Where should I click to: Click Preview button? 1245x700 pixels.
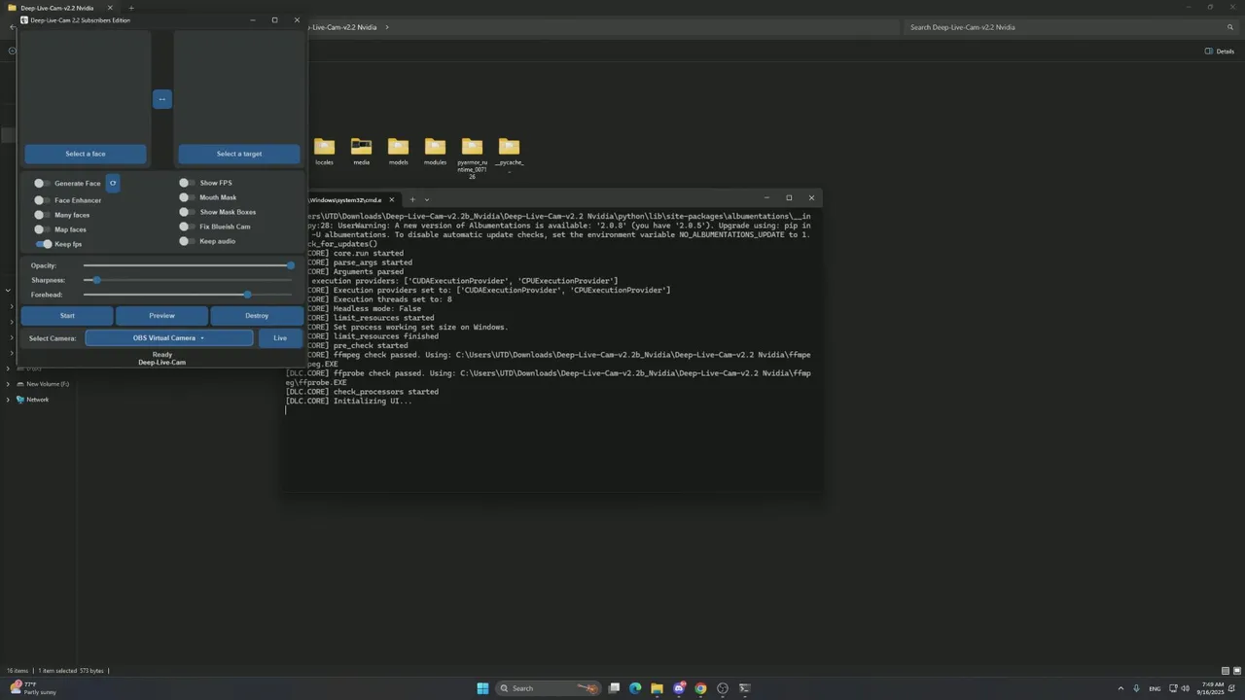(x=161, y=316)
